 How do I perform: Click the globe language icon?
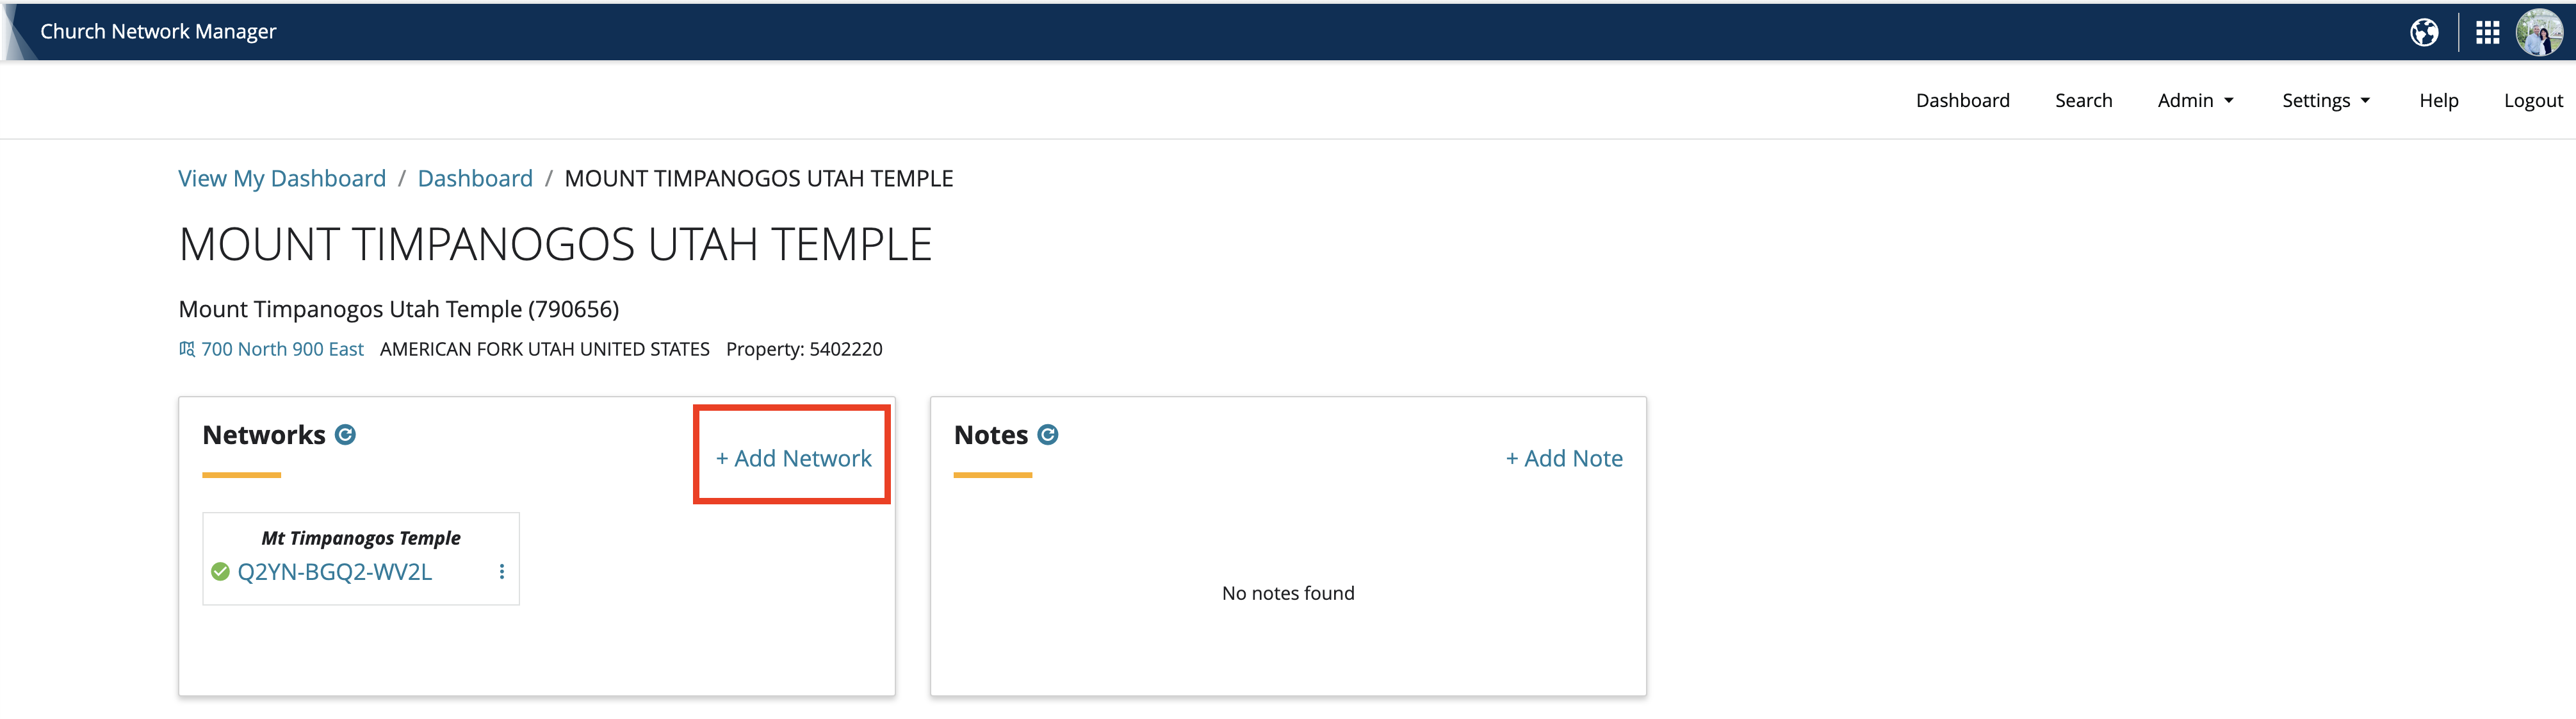coord(2424,33)
